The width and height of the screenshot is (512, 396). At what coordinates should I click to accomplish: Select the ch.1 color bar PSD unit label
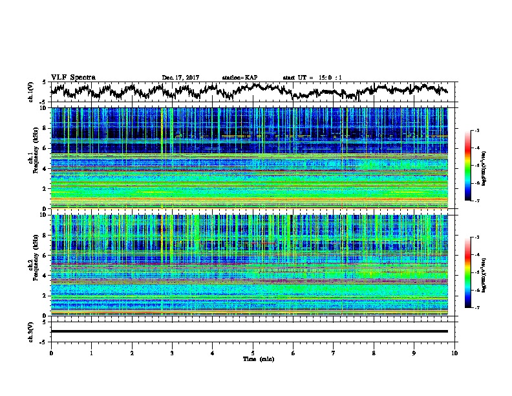click(484, 168)
